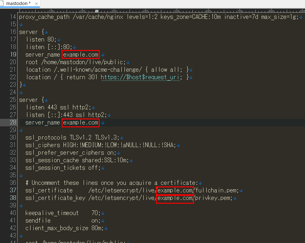Click the ssl_protocols line text

coord(72,138)
